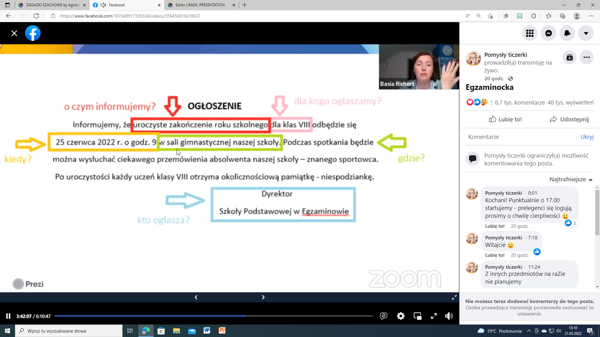The height and width of the screenshot is (337, 600).
Task: Open video settings gear
Action: point(401,316)
